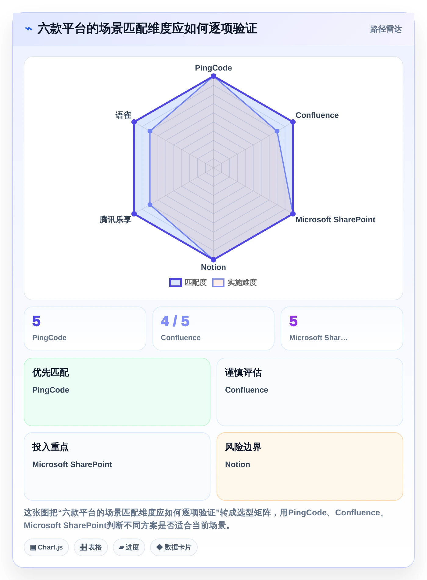Click the blue lightning icon beside the title
Image resolution: width=427 pixels, height=580 pixels.
(28, 29)
